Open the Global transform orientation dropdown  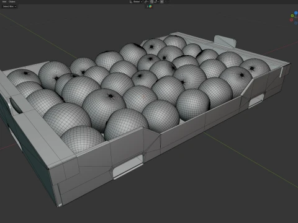[136, 2]
